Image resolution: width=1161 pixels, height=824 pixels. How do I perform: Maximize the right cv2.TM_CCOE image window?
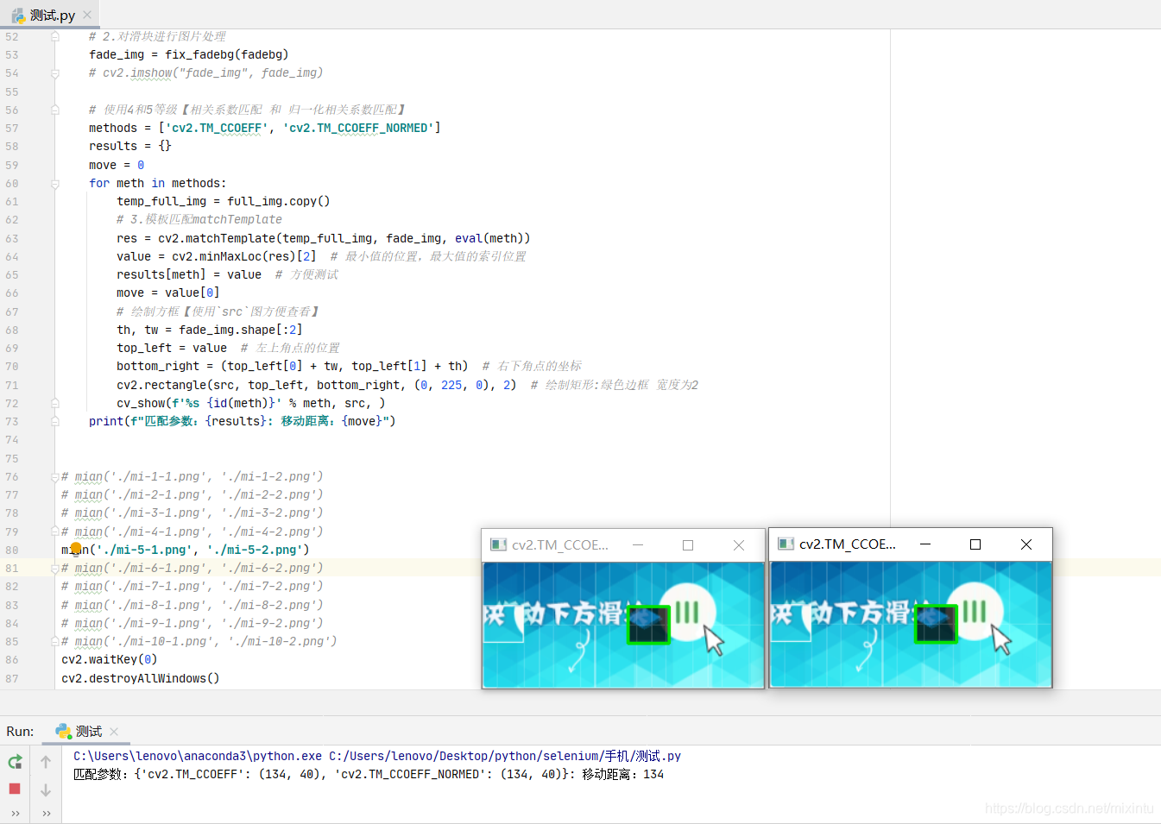pyautogui.click(x=975, y=544)
